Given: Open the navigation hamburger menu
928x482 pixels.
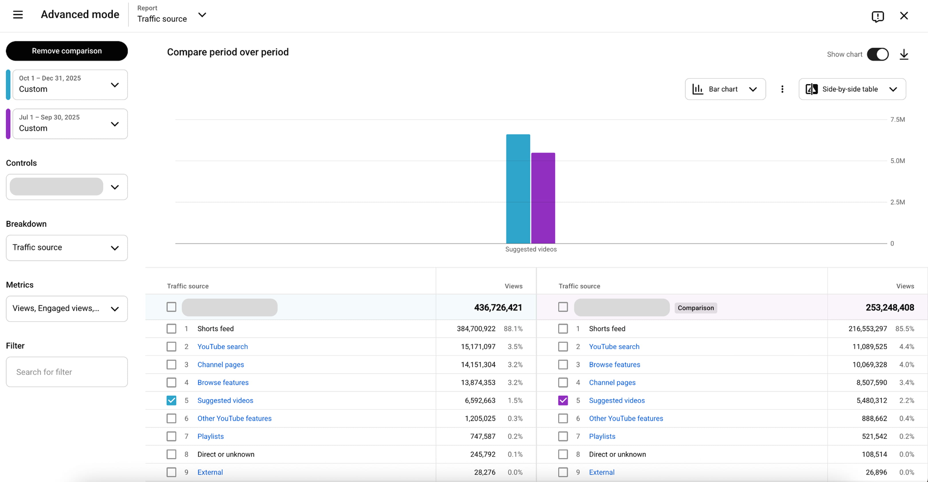Looking at the screenshot, I should pos(18,15).
